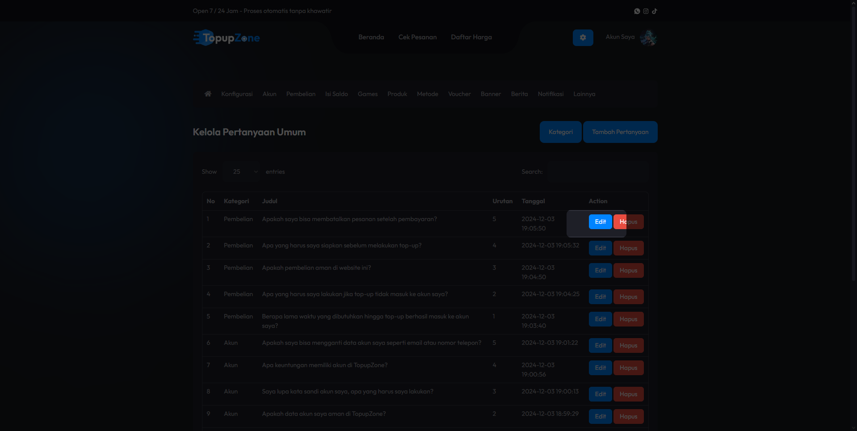This screenshot has width=857, height=431.
Task: Open the Banner admin menu
Action: pos(491,94)
